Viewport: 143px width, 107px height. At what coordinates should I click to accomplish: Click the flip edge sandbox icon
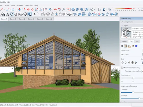tap(116, 14)
